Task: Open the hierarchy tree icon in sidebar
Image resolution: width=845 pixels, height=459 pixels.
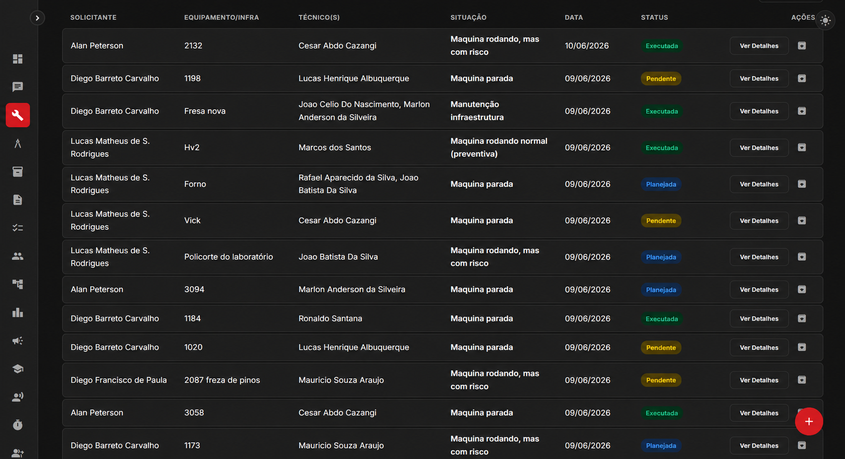Action: pos(18,284)
